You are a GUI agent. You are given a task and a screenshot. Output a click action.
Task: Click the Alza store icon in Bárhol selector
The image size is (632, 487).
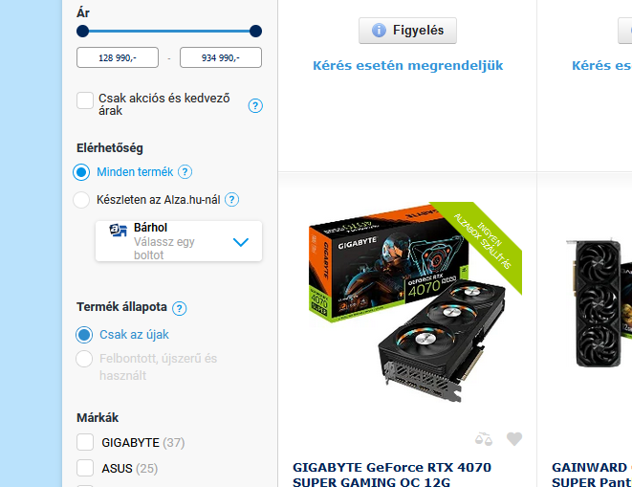click(119, 230)
